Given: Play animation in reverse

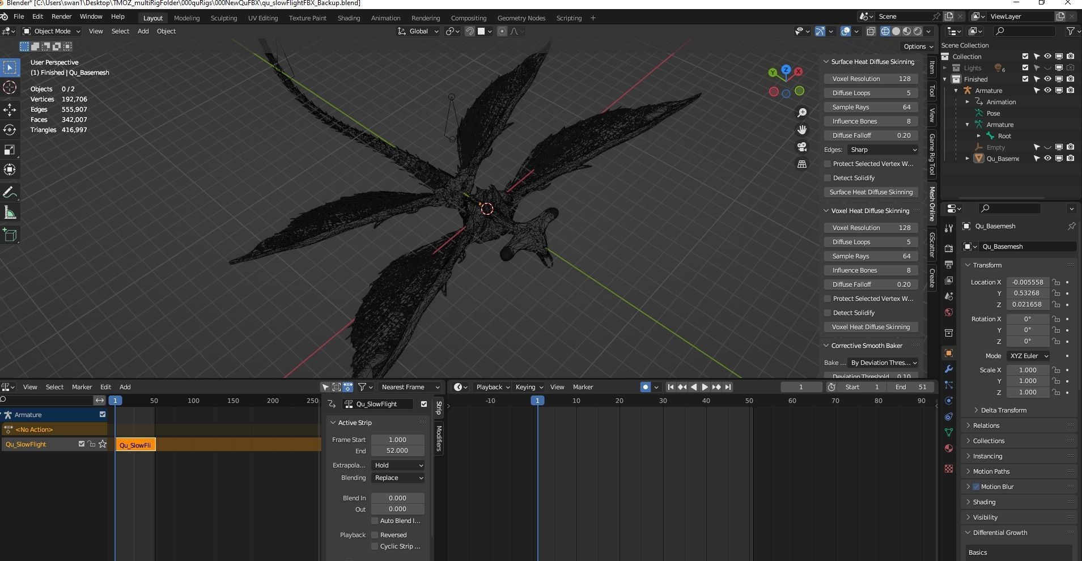Looking at the screenshot, I should (694, 387).
